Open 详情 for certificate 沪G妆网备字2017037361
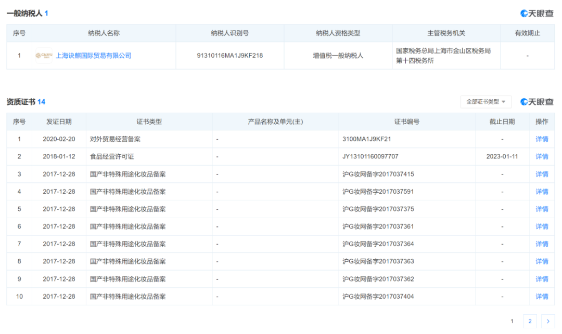This screenshot has width=562, height=334. [542, 226]
